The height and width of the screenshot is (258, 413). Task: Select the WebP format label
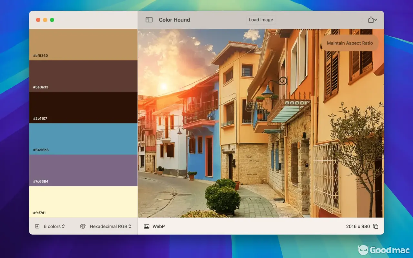click(158, 226)
